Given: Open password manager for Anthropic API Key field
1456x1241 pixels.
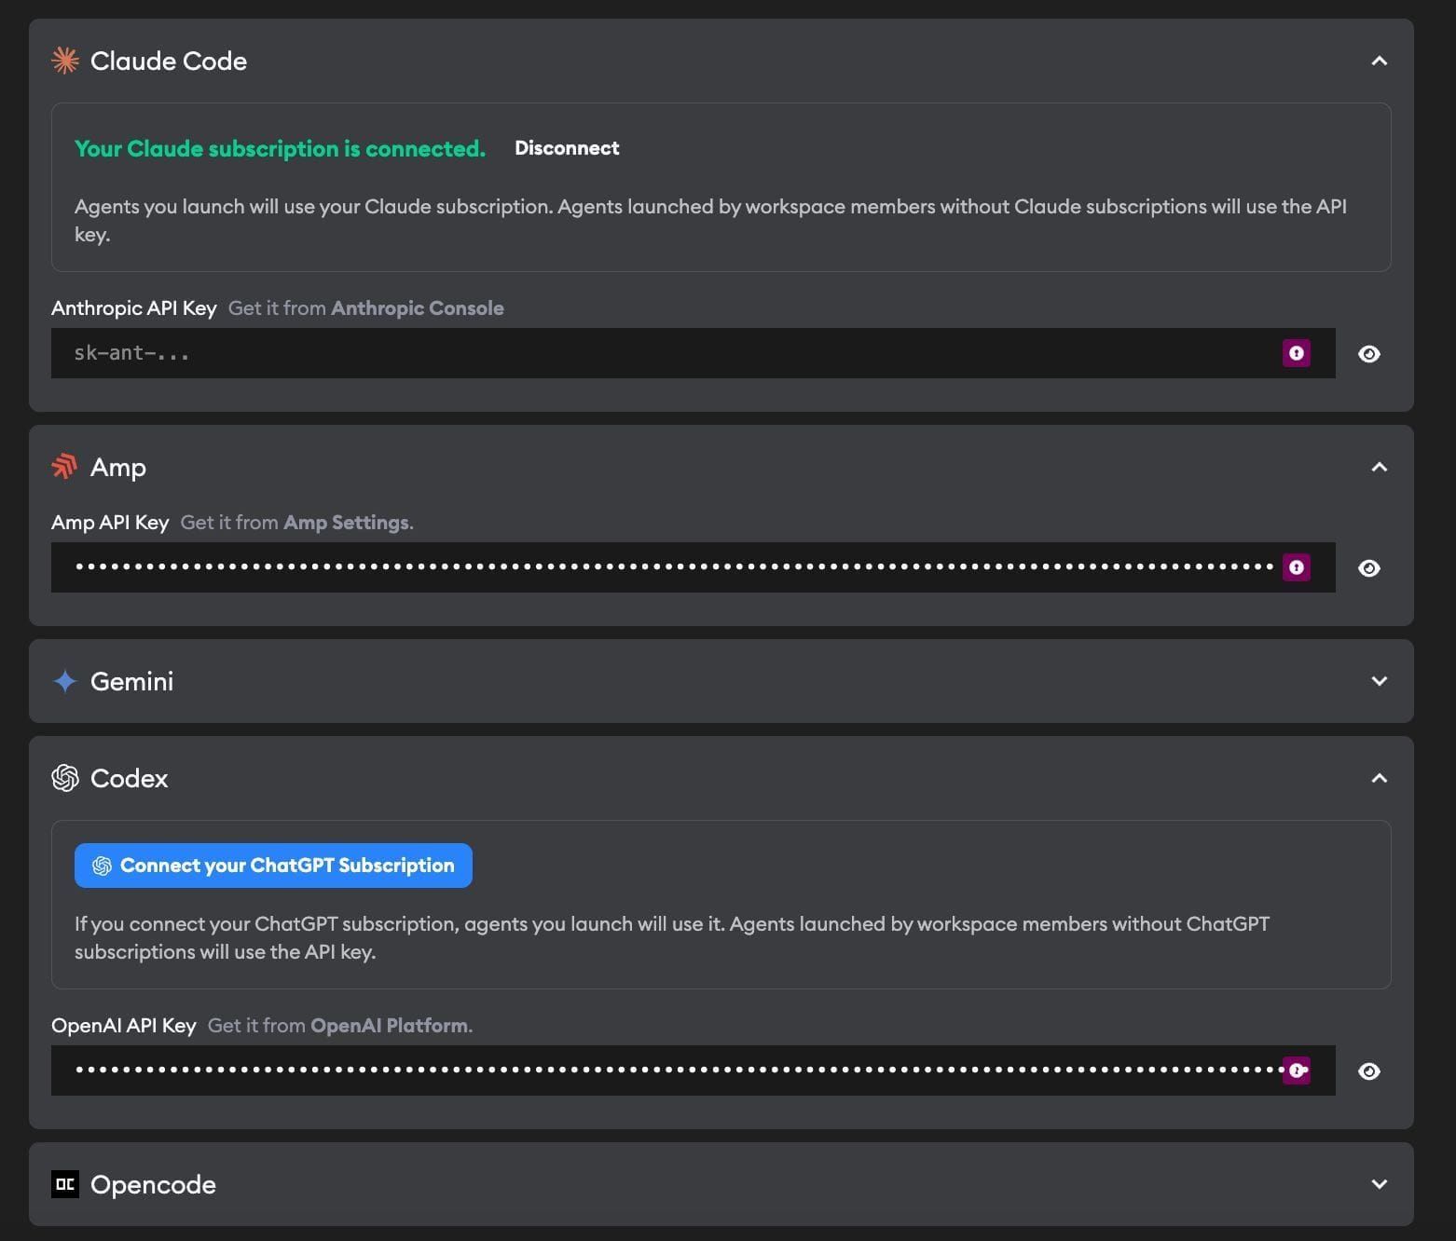Looking at the screenshot, I should pos(1297,353).
